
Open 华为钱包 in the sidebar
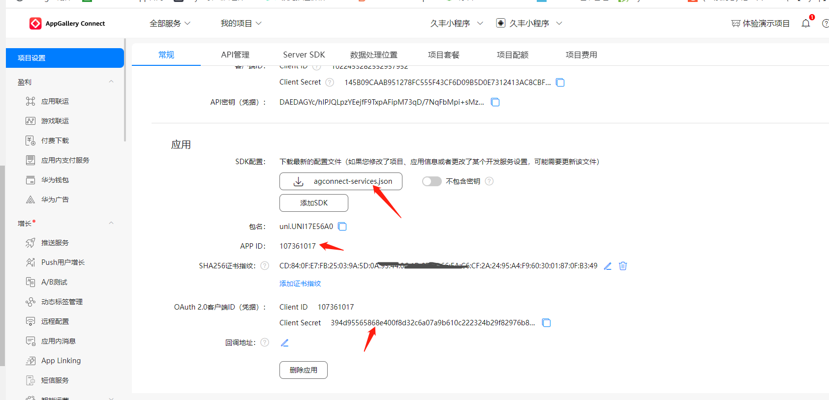55,180
